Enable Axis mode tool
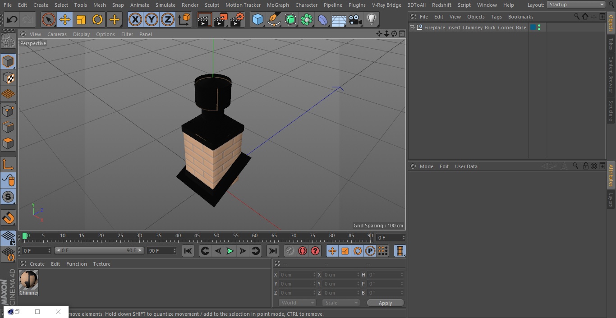Screen dimensions: 616x318 [x=8, y=165]
